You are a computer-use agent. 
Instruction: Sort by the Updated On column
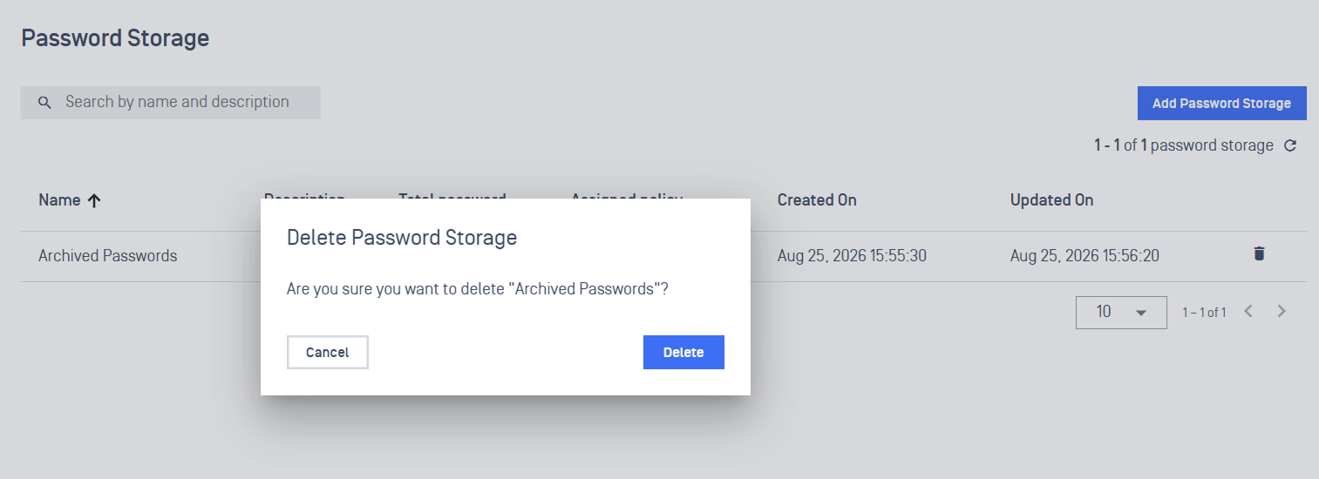click(x=1051, y=200)
